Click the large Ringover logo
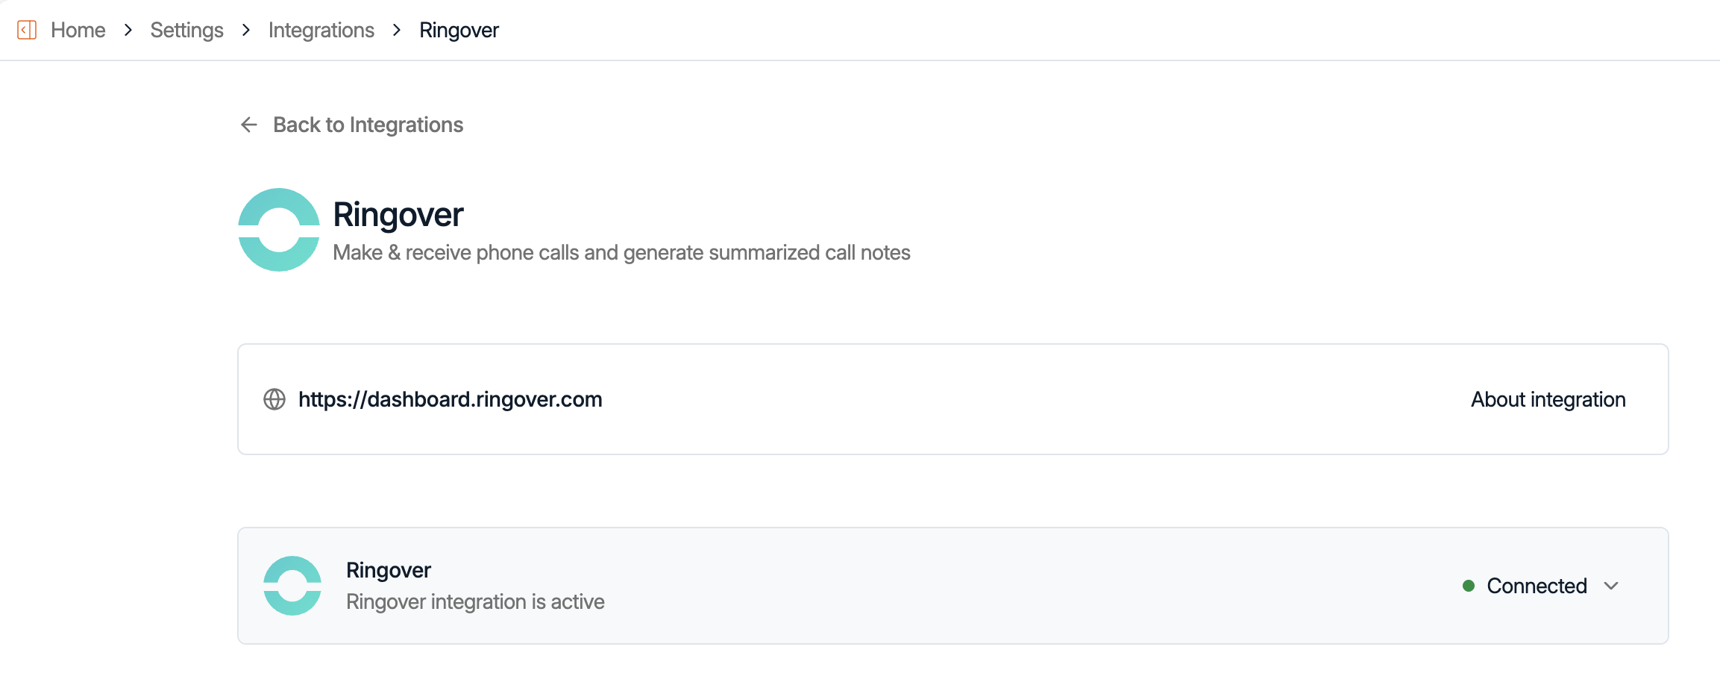 tap(279, 230)
